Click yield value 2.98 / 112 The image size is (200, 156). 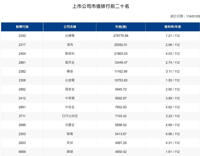point(173,45)
